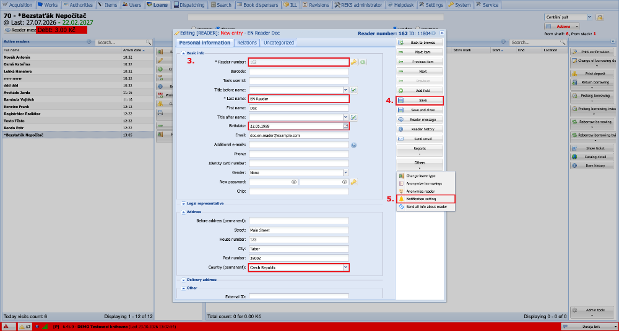This screenshot has width=619, height=331.
Task: Click Back to browse button
Action: coord(420,43)
